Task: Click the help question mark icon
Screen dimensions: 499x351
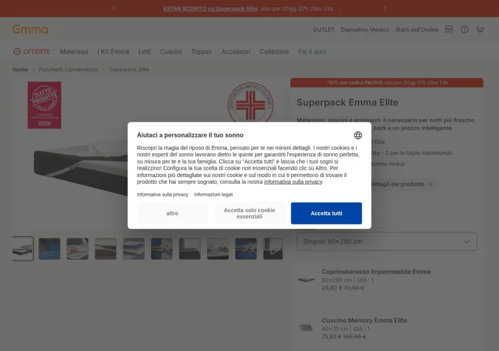Action: [464, 29]
